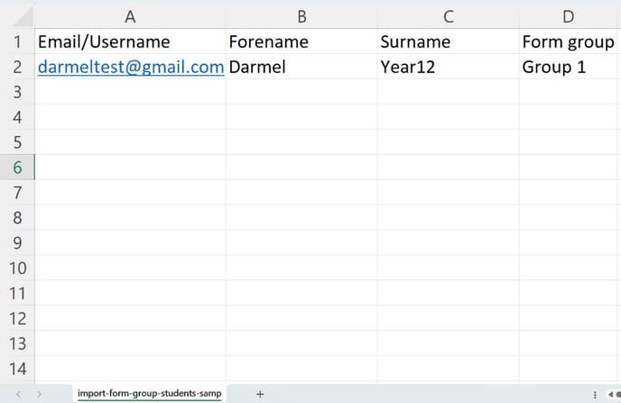This screenshot has height=403, width=621.
Task: Select row 12 header
Action: point(17,318)
